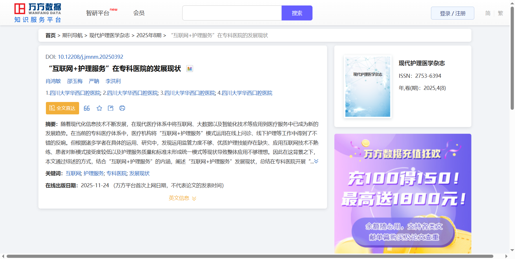Click the horizontal scrollbar at the bottom

coord(250,256)
